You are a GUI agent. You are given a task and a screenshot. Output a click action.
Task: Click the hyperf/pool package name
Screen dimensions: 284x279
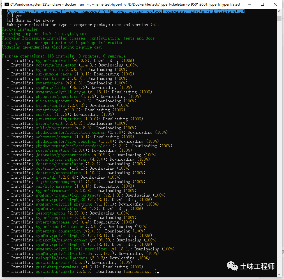click(x=48, y=110)
